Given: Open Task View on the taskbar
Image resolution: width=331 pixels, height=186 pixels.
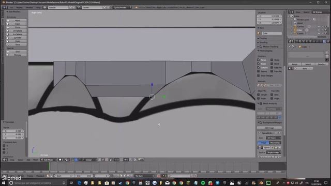Looking at the screenshot, I should click(71, 183).
